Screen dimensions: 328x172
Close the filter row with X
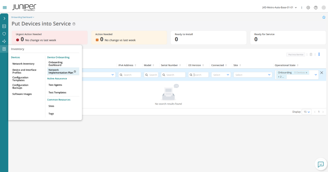(x=321, y=73)
